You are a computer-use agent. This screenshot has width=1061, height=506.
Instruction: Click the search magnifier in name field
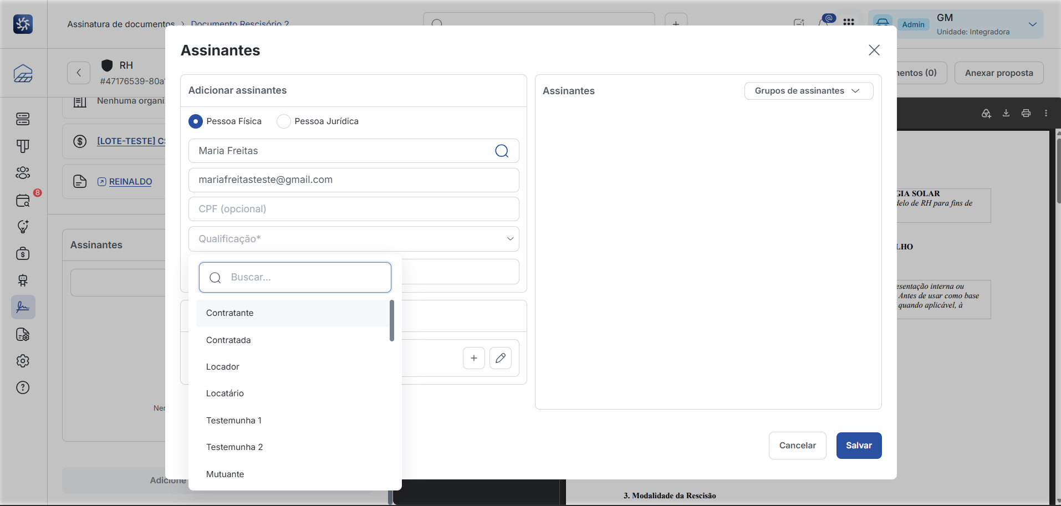point(502,151)
